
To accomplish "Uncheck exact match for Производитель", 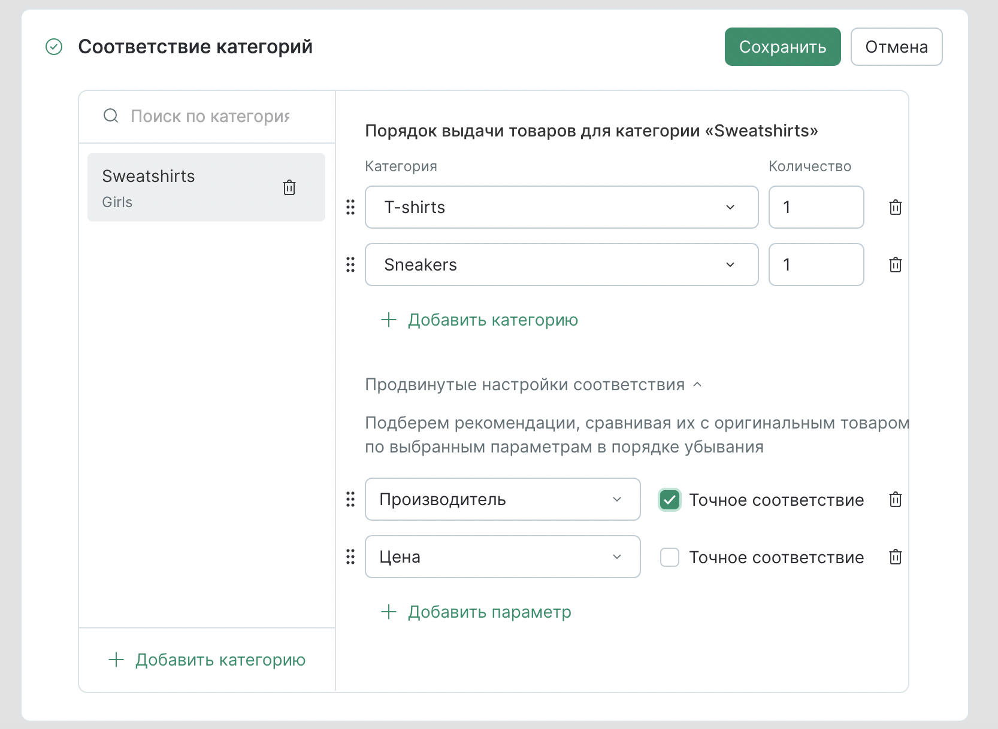I will 670,500.
